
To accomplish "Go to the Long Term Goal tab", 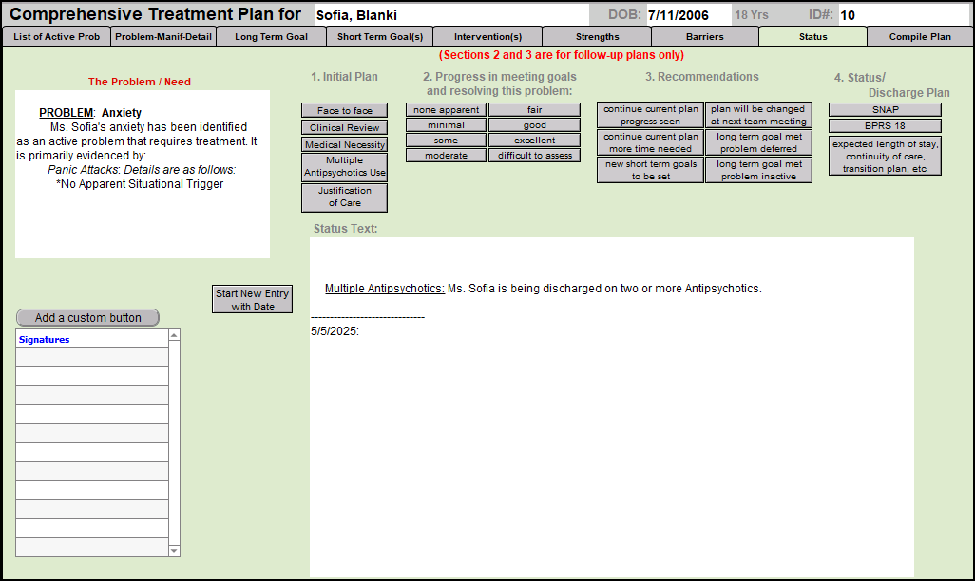I will coord(271,37).
